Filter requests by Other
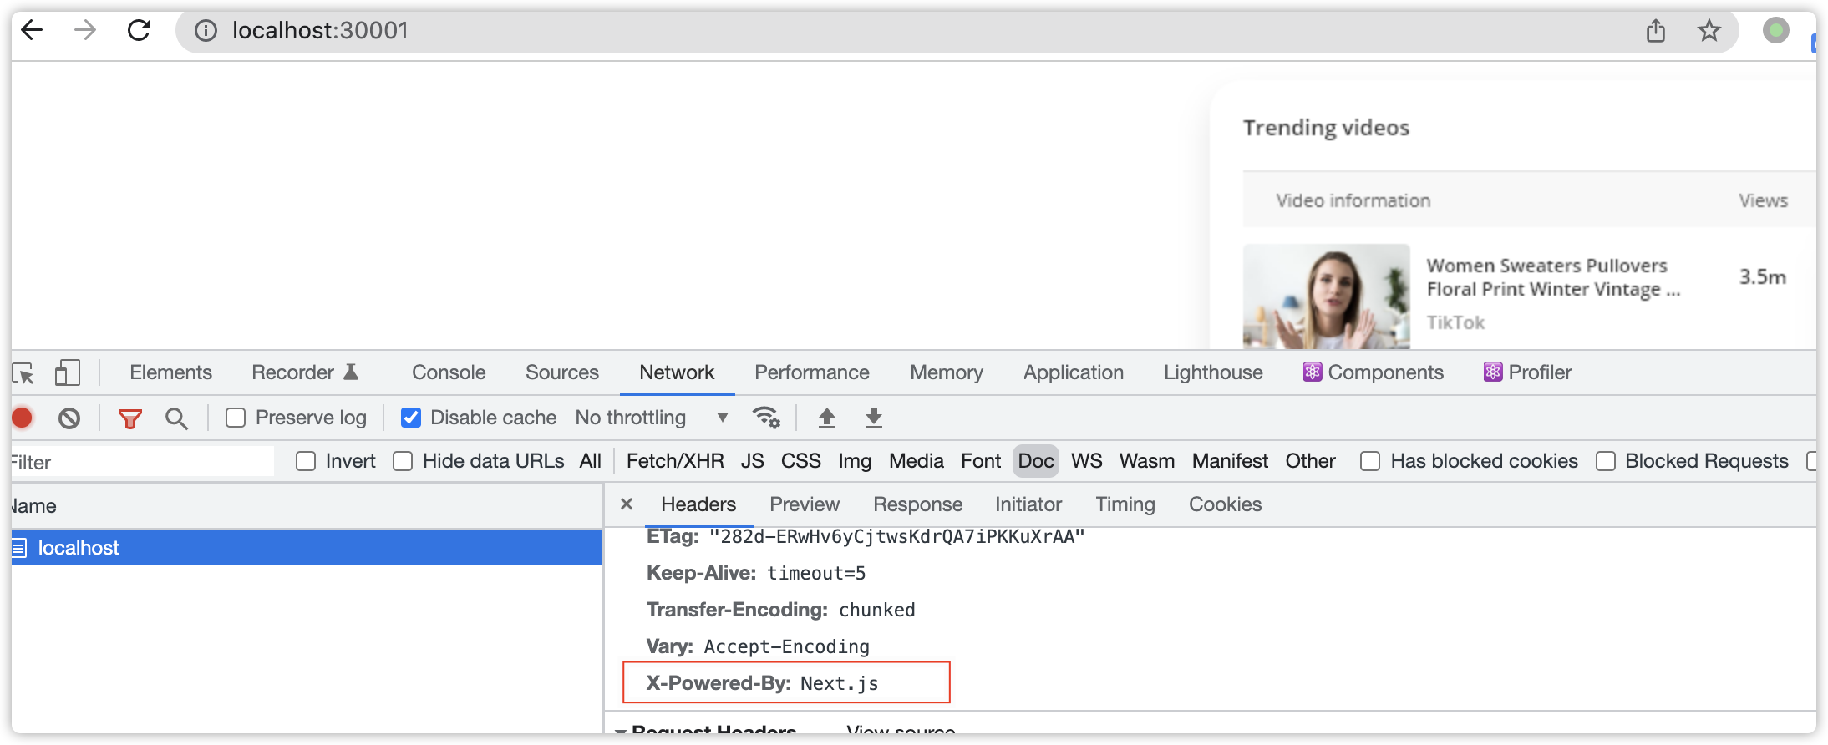Screen dimensions: 1828x745 point(1310,461)
